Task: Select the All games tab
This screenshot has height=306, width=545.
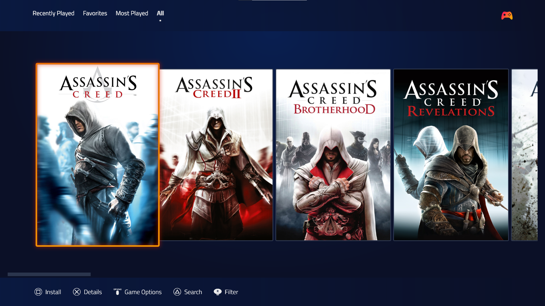Action: pyautogui.click(x=160, y=13)
